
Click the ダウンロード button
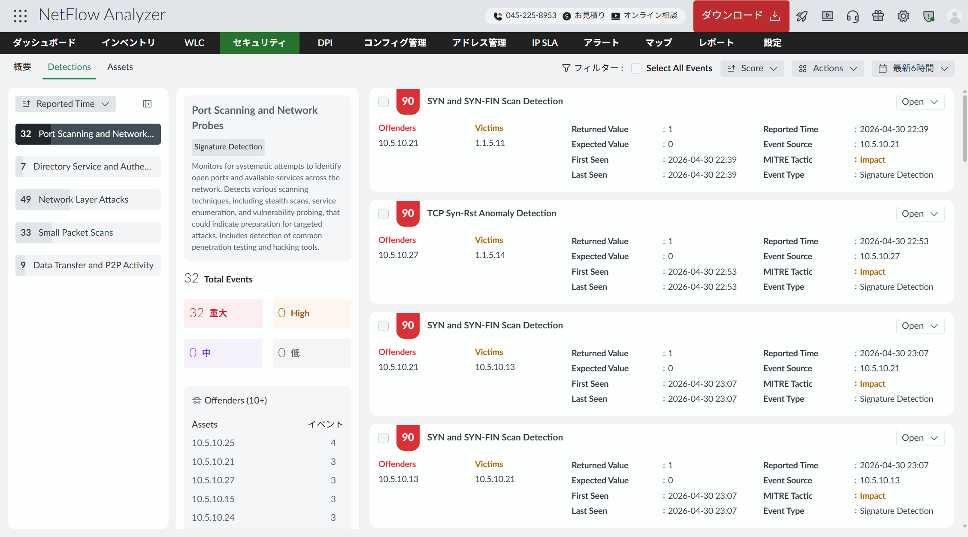click(741, 16)
